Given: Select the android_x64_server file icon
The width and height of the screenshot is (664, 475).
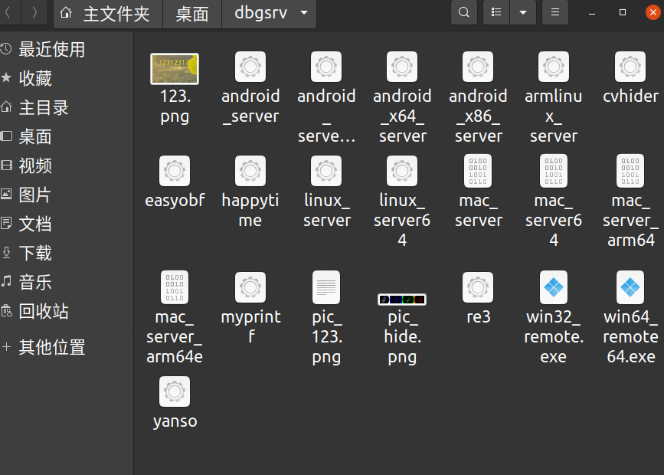Looking at the screenshot, I should click(402, 67).
